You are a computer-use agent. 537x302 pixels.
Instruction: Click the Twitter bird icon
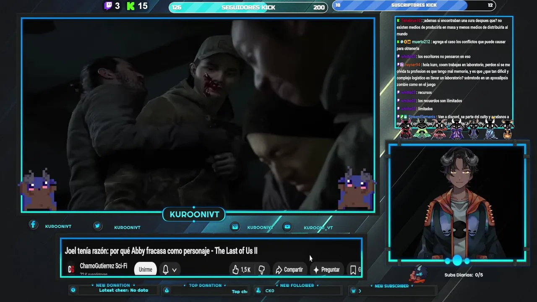coord(97,226)
